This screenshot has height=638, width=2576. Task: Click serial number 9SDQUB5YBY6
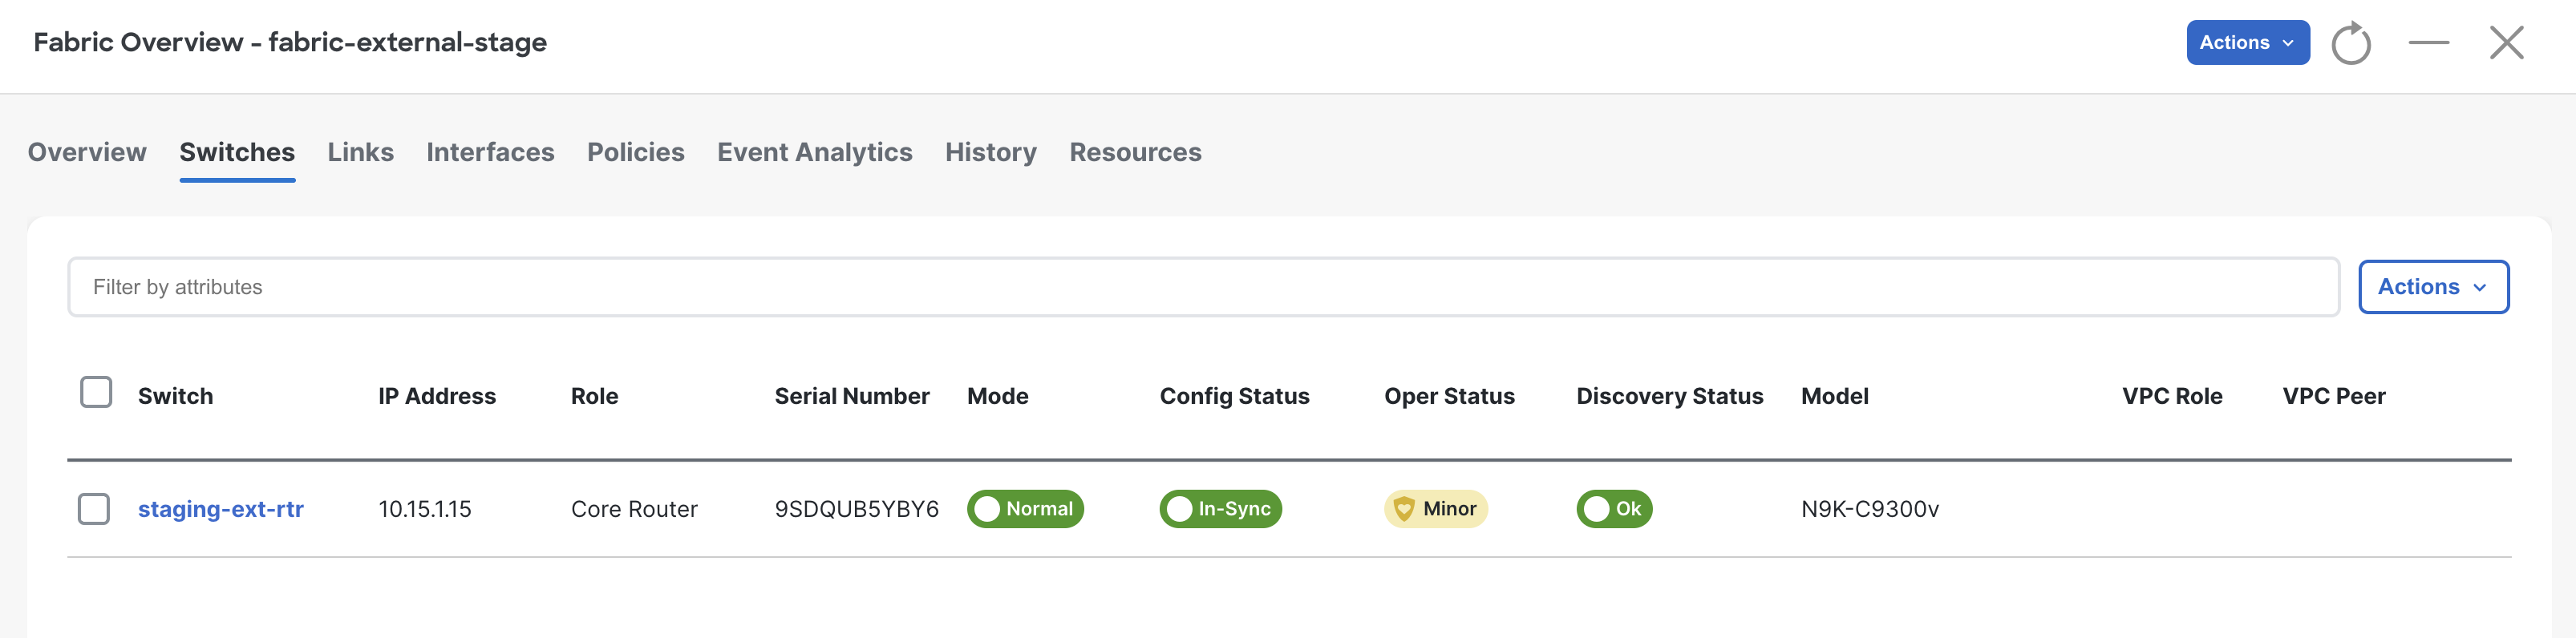tap(857, 509)
